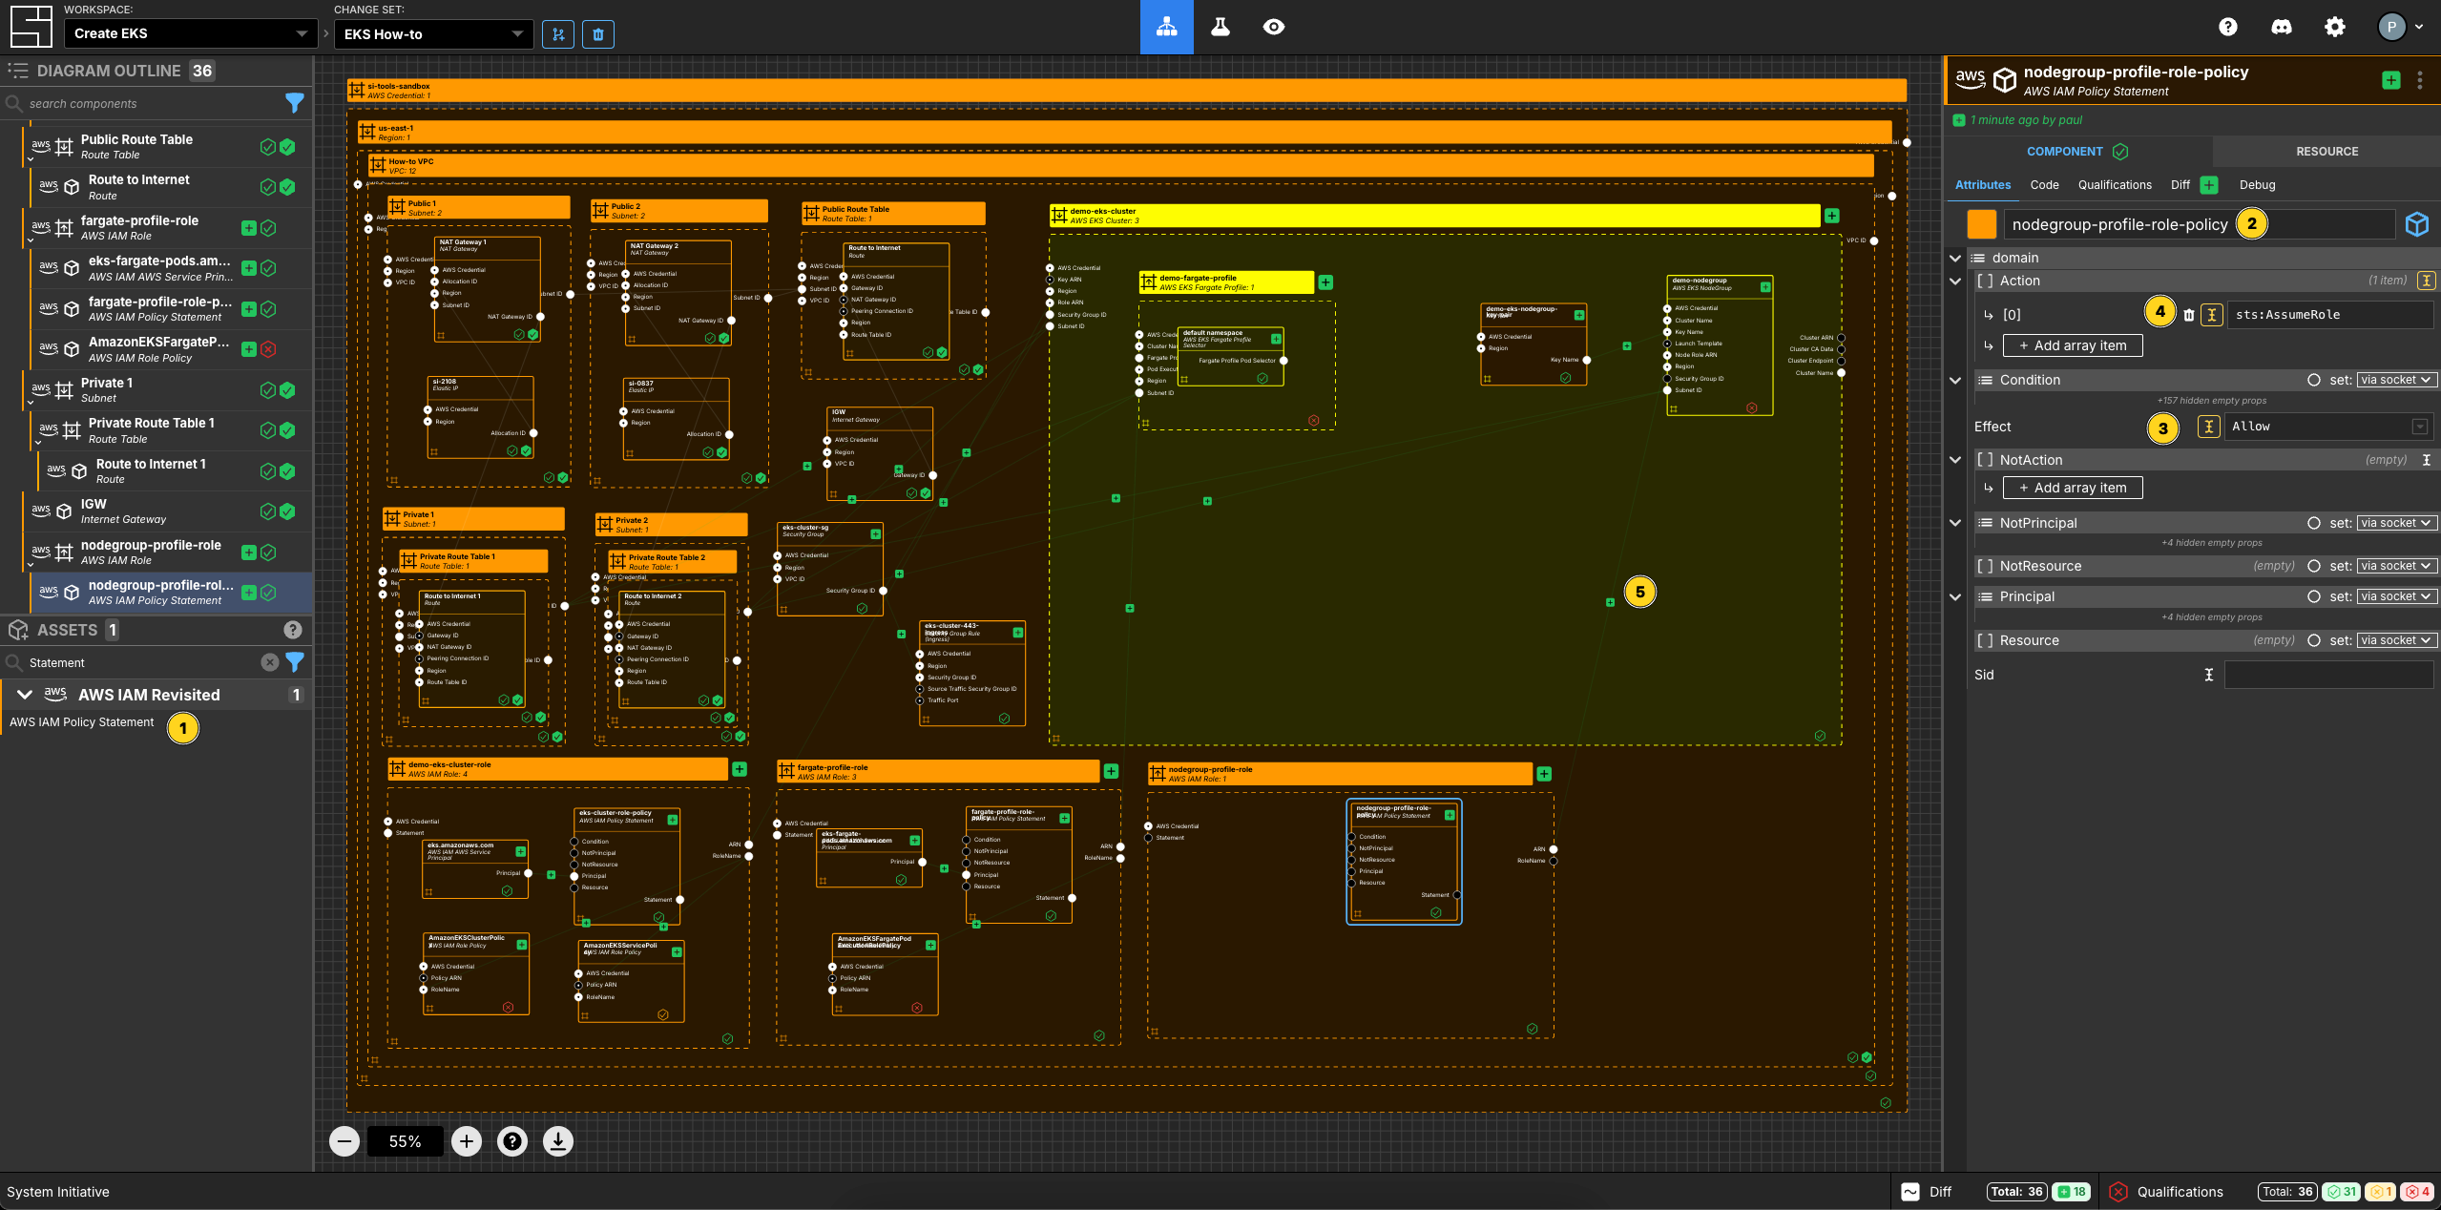Click the green plus next to Diff tab

click(2209, 185)
